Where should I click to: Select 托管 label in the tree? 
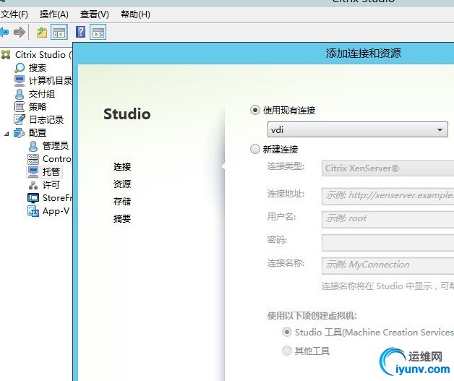coord(51,171)
